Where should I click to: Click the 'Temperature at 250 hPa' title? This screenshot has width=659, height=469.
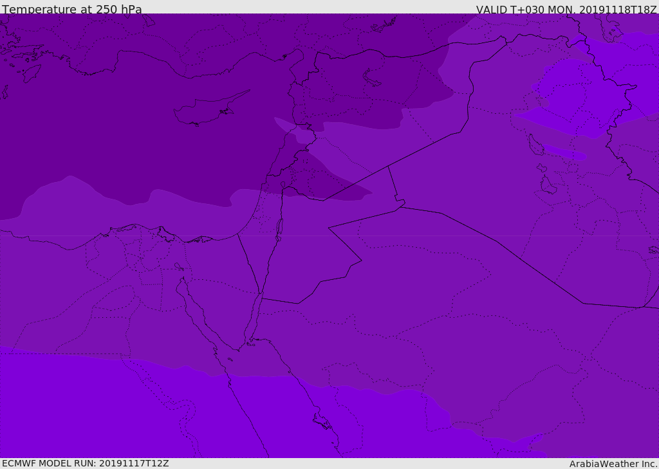[72, 9]
